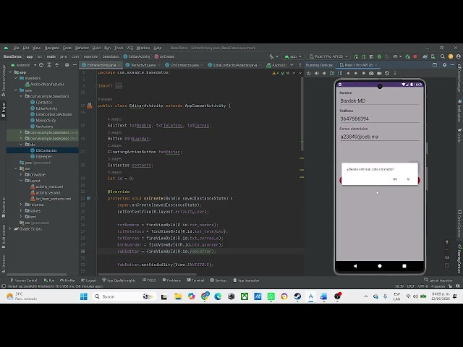The image size is (463, 347).
Task: Expand all in Project panel toolbar
Action: click(x=49, y=64)
